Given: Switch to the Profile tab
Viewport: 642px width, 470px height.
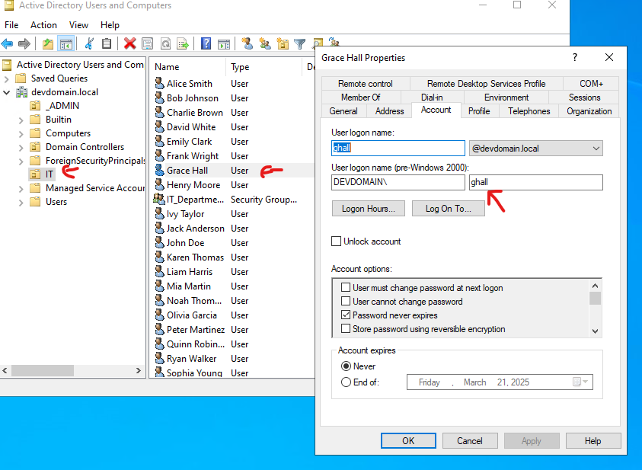Looking at the screenshot, I should [479, 111].
